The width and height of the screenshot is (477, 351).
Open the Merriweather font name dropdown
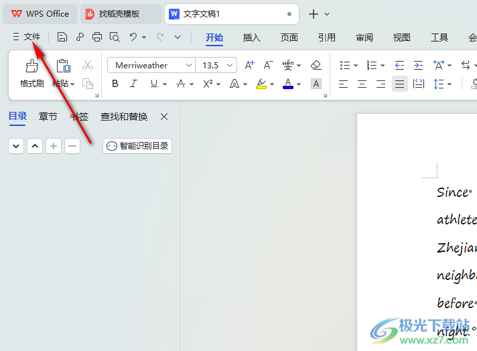pos(189,65)
